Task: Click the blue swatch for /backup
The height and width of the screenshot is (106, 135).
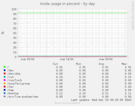Action: point(5,93)
